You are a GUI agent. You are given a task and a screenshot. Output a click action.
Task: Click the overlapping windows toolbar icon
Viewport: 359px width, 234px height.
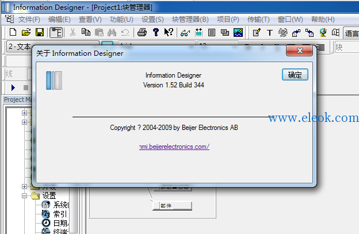(x=225, y=32)
